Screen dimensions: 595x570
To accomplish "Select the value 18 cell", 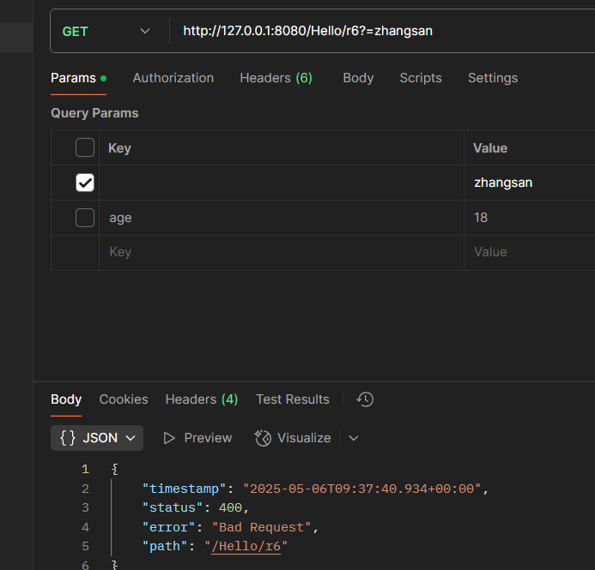I will point(530,218).
